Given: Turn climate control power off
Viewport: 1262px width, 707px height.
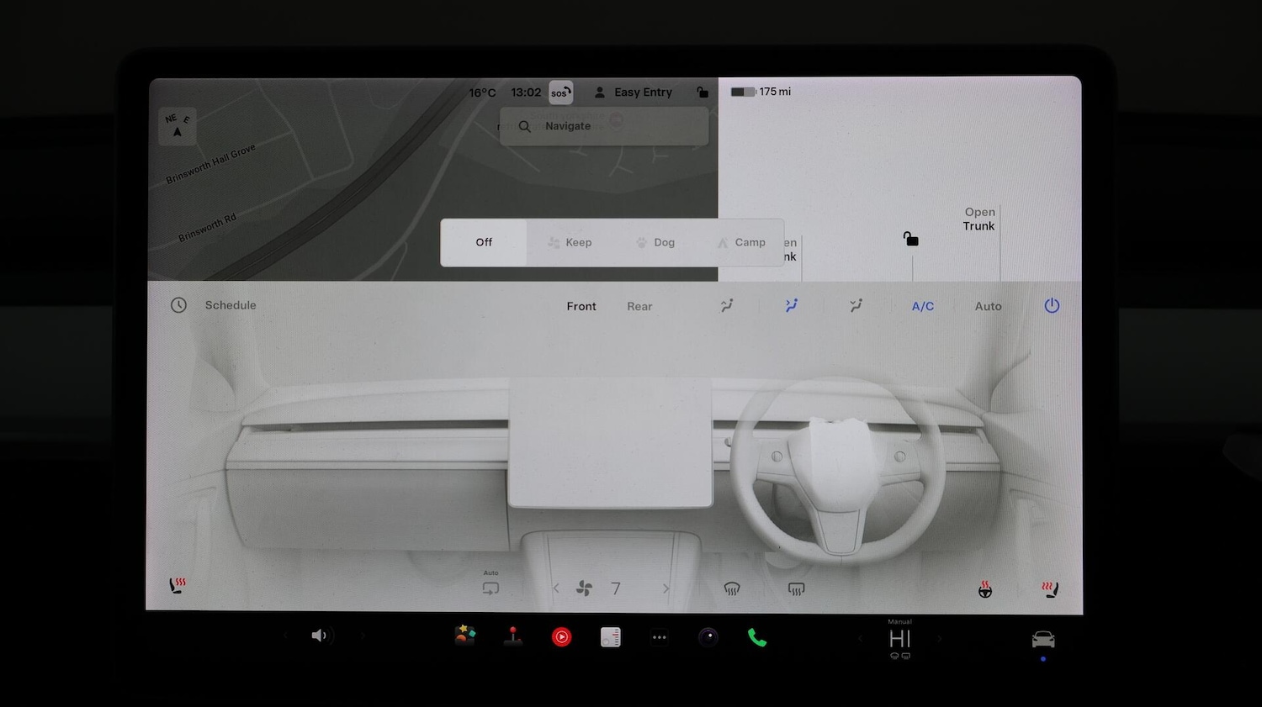Looking at the screenshot, I should [x=1052, y=306].
